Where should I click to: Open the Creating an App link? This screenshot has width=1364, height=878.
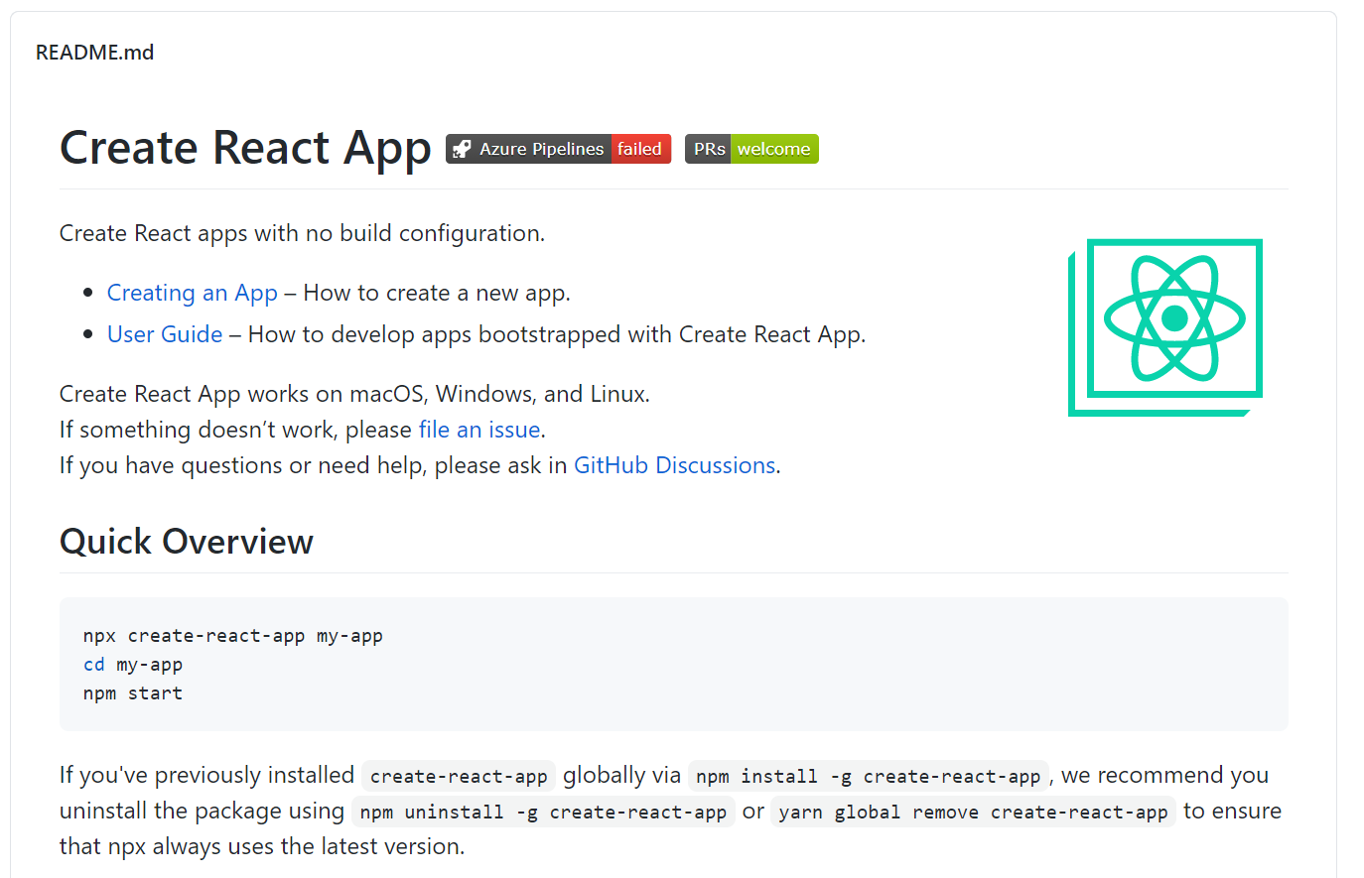[x=193, y=293]
